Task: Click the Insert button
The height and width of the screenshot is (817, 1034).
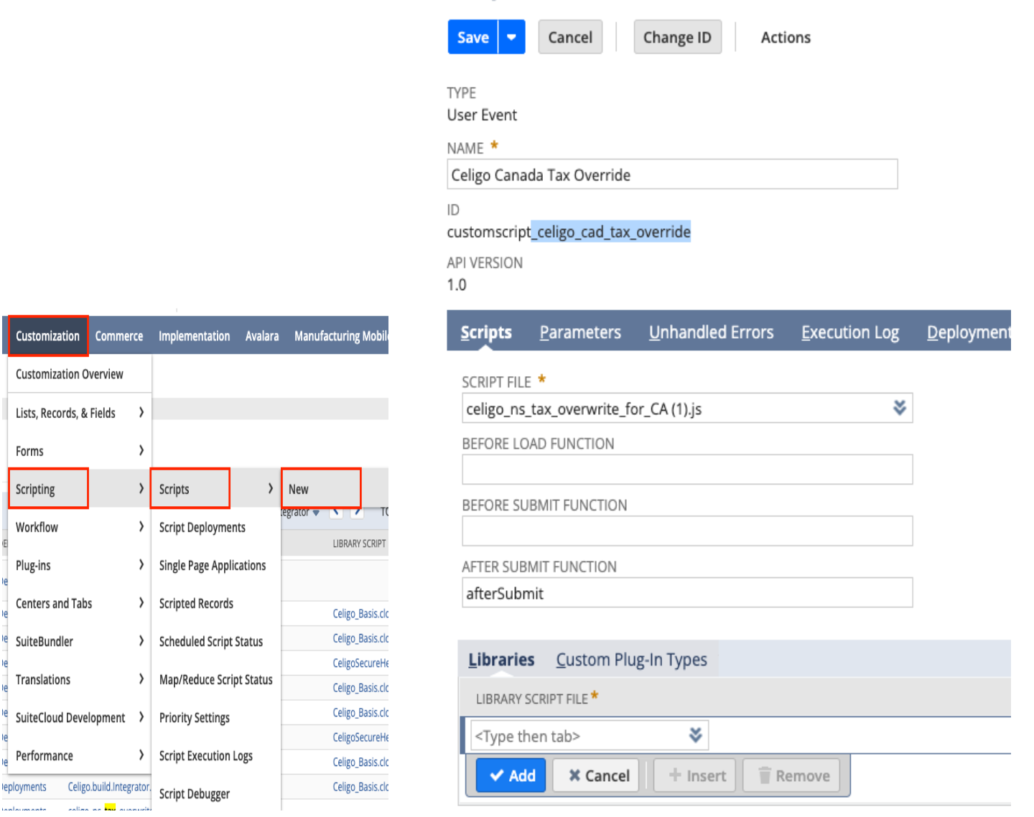Action: (697, 775)
